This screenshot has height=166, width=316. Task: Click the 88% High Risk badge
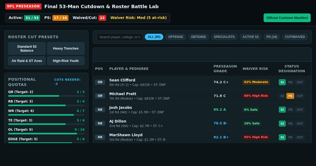(256, 96)
